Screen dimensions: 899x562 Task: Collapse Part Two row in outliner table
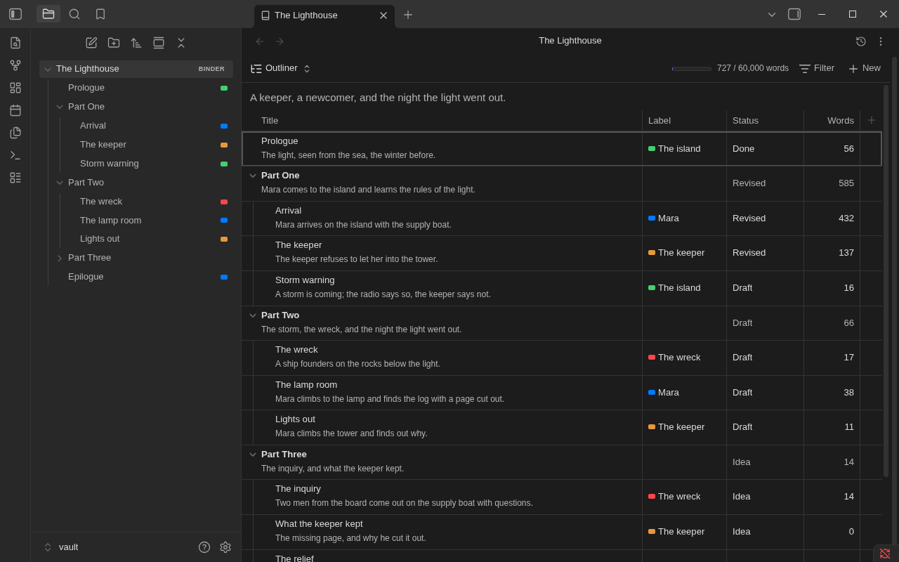click(253, 315)
